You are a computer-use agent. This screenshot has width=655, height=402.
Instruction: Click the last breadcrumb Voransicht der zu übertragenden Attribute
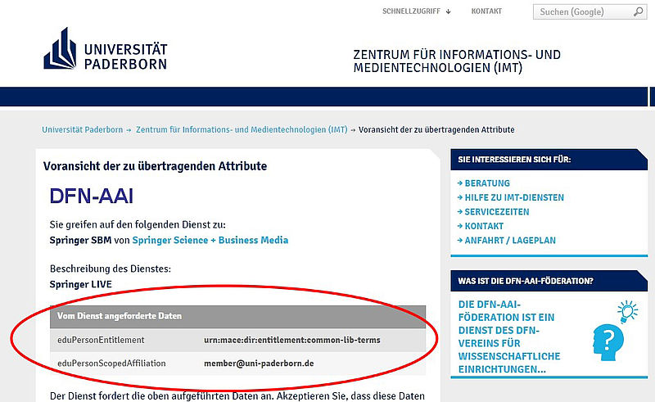436,129
